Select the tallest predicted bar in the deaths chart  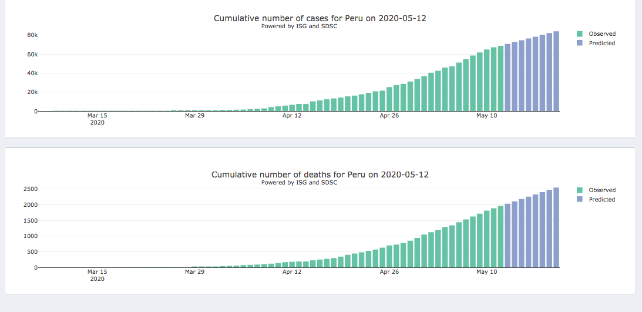point(556,228)
